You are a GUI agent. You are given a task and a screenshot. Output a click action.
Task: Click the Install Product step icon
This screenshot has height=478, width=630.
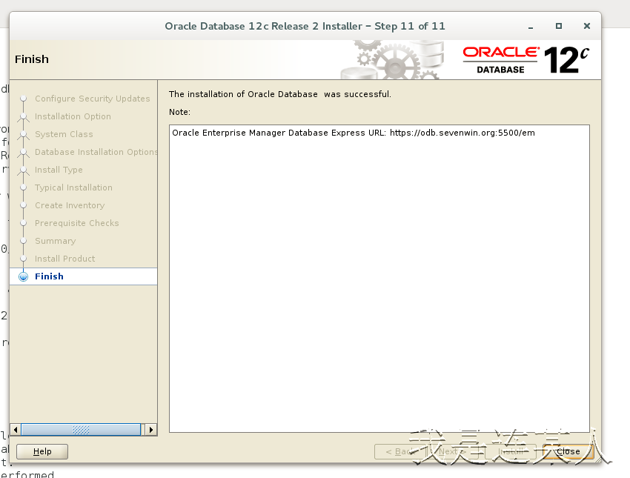click(x=24, y=259)
